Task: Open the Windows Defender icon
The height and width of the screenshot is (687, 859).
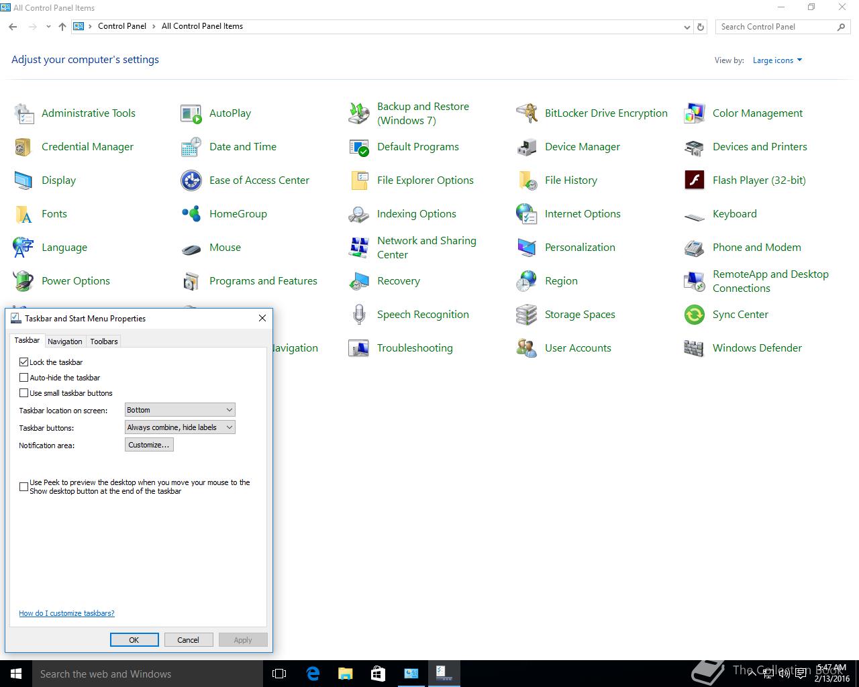Action: pos(694,348)
